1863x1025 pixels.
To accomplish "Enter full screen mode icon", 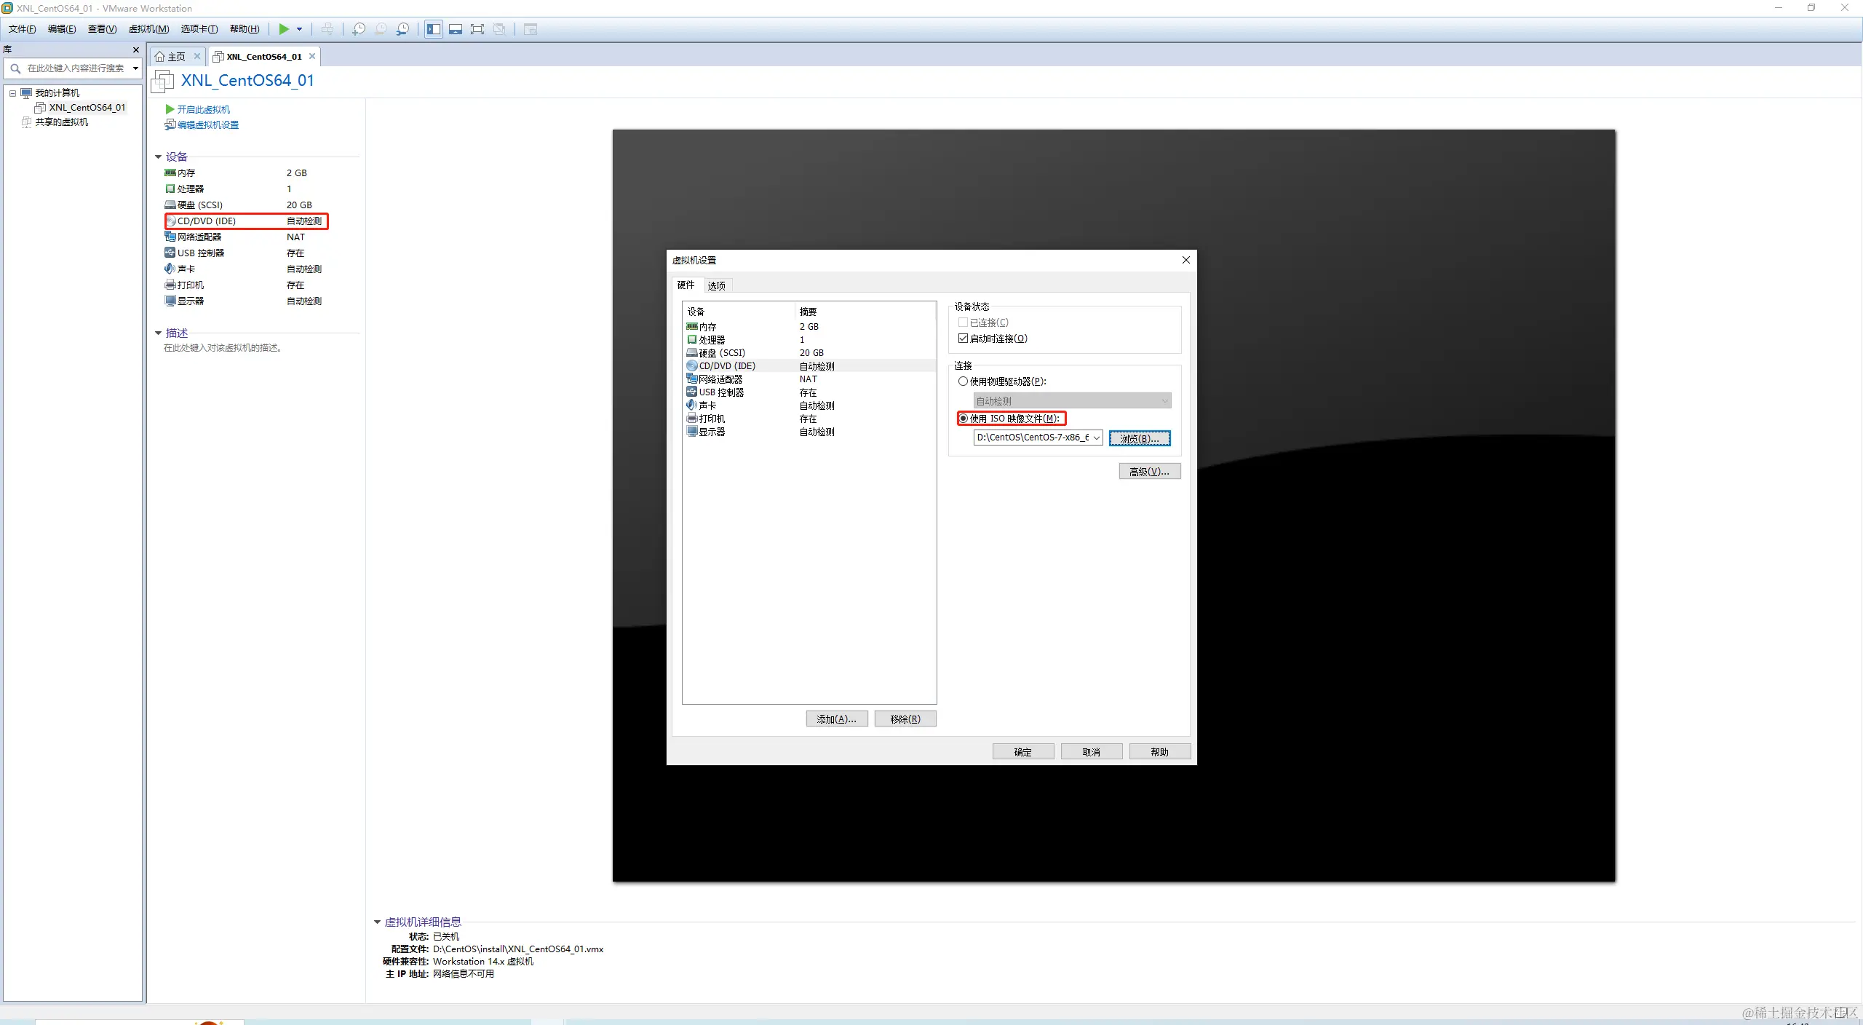I will click(x=477, y=29).
